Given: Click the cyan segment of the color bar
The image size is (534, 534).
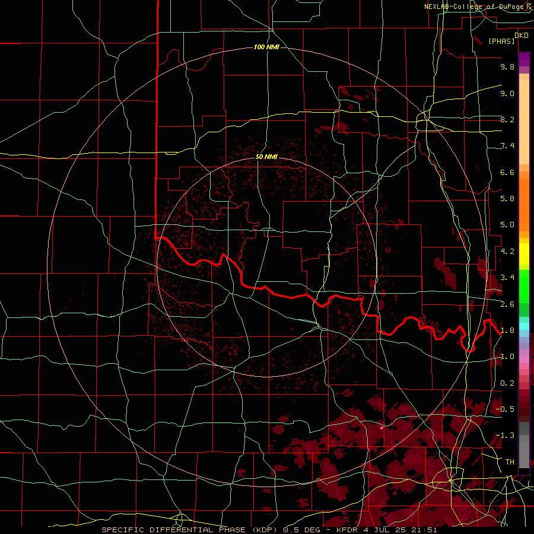Looking at the screenshot, I should click(524, 326).
